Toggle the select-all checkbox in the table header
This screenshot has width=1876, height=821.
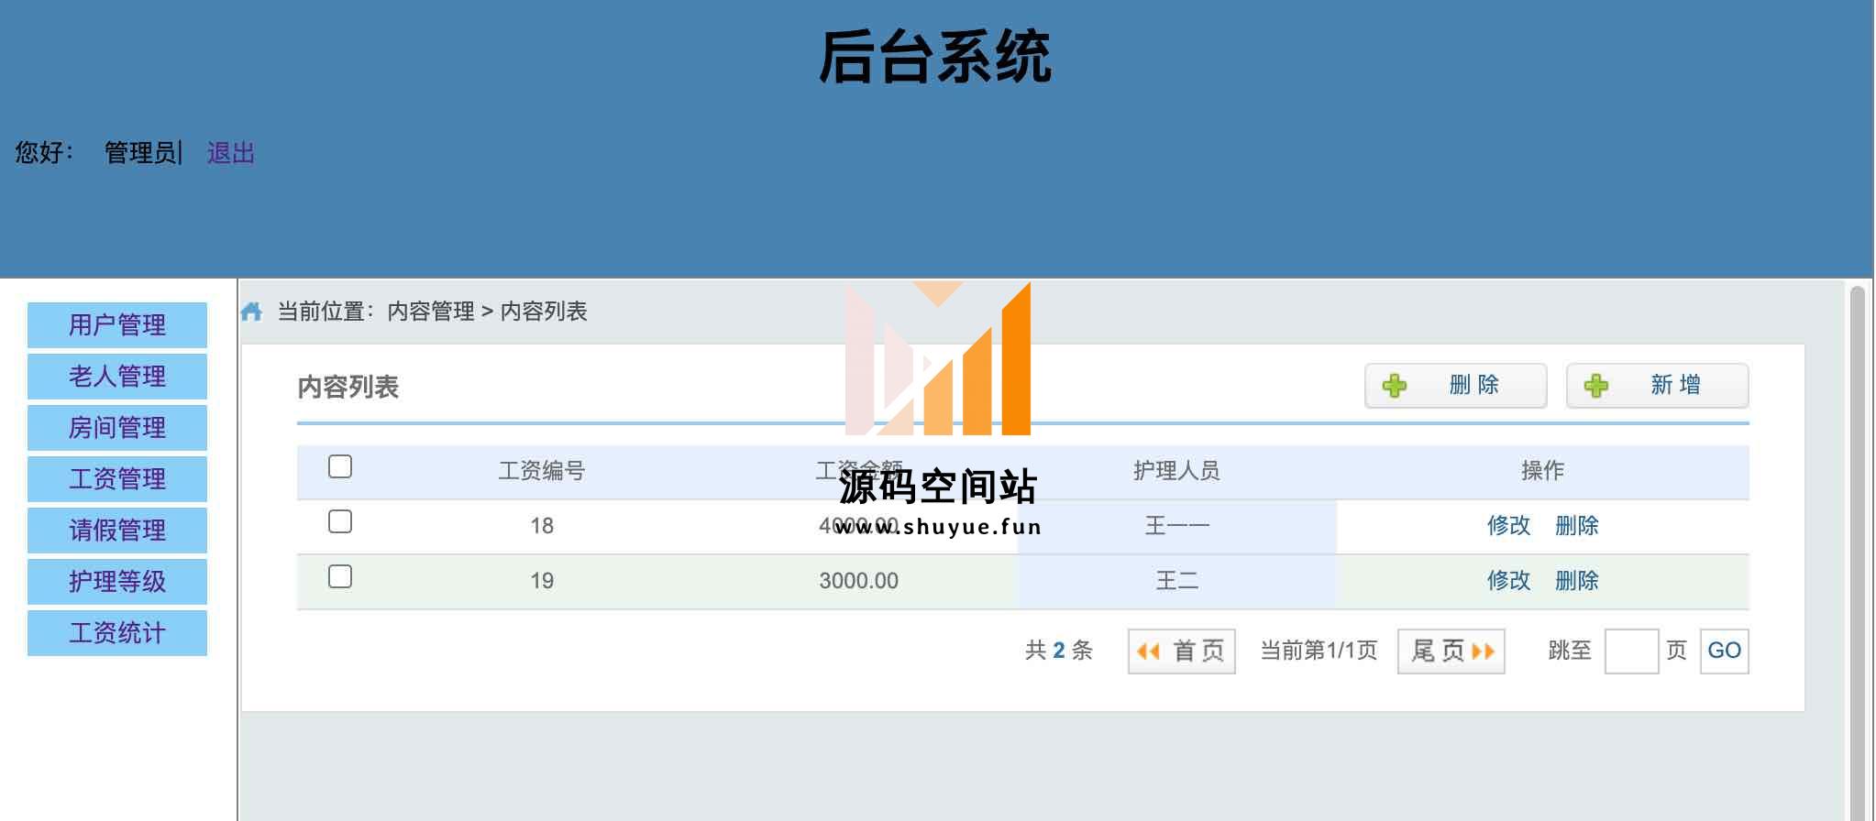click(340, 467)
